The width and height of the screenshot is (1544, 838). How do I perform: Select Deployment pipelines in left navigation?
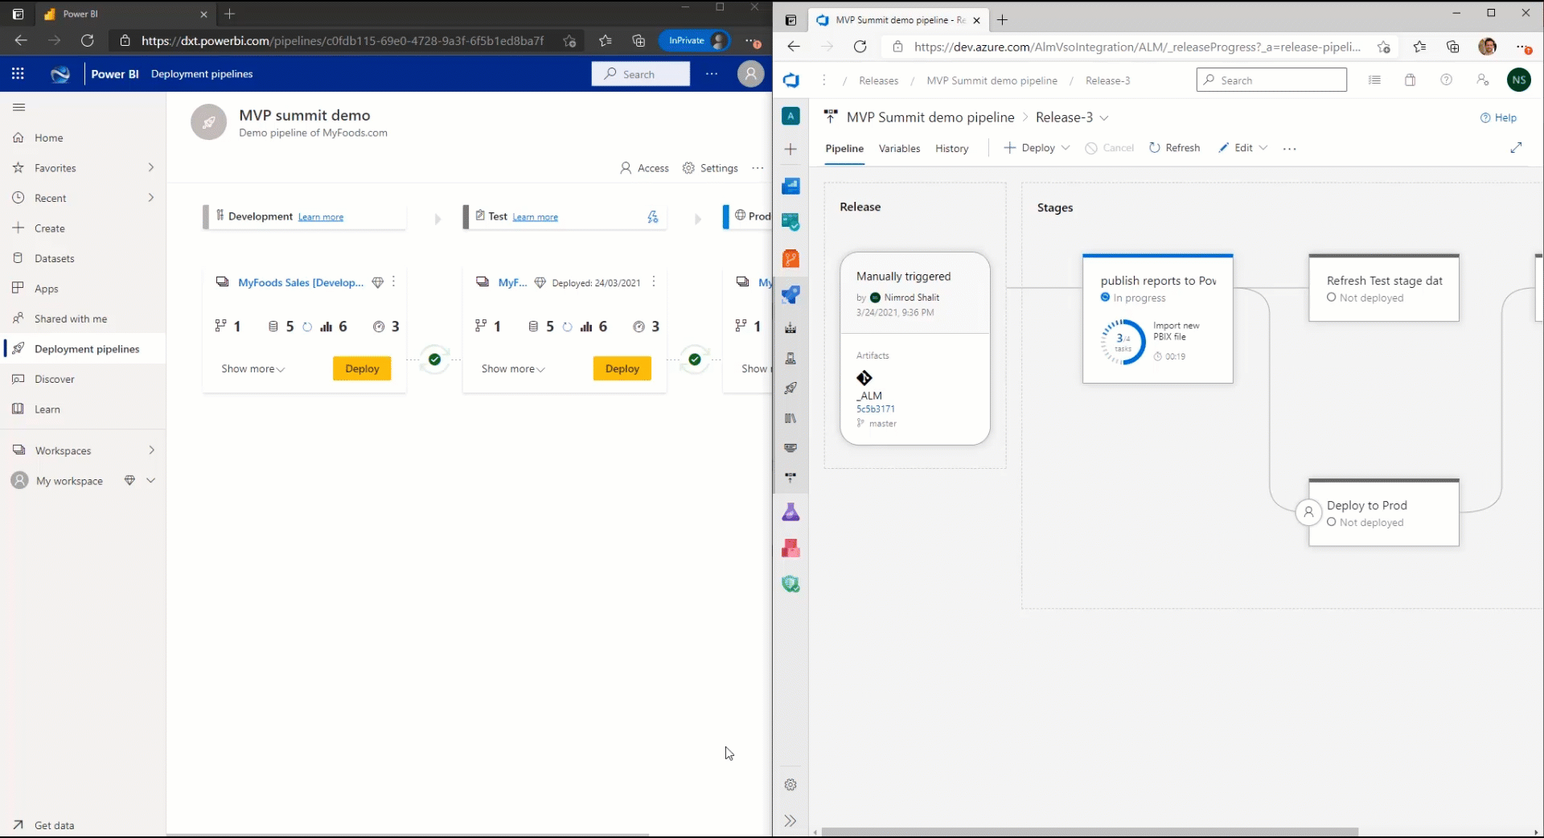point(87,349)
